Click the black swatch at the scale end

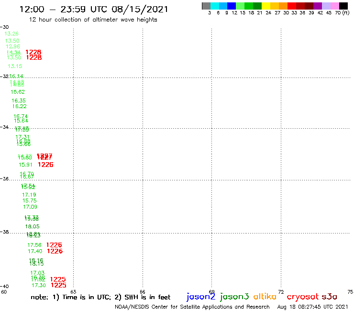click(343, 6)
